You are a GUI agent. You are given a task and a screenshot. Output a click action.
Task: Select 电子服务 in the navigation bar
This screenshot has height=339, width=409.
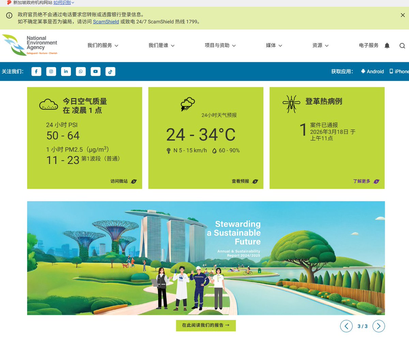(368, 45)
